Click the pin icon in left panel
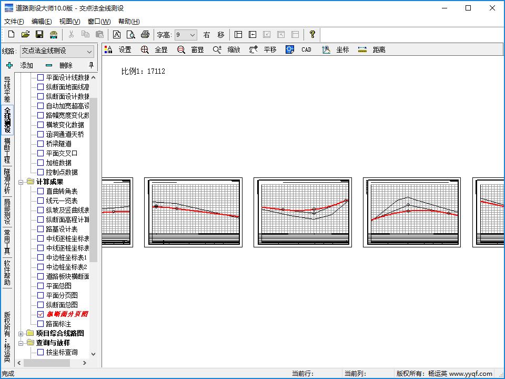Image resolution: width=505 pixels, height=379 pixels. (x=92, y=65)
